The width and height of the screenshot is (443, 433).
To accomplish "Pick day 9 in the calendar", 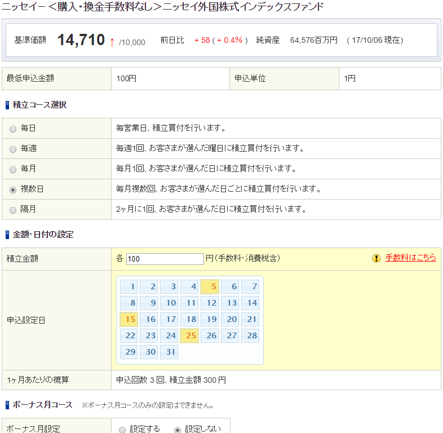I will click(149, 303).
